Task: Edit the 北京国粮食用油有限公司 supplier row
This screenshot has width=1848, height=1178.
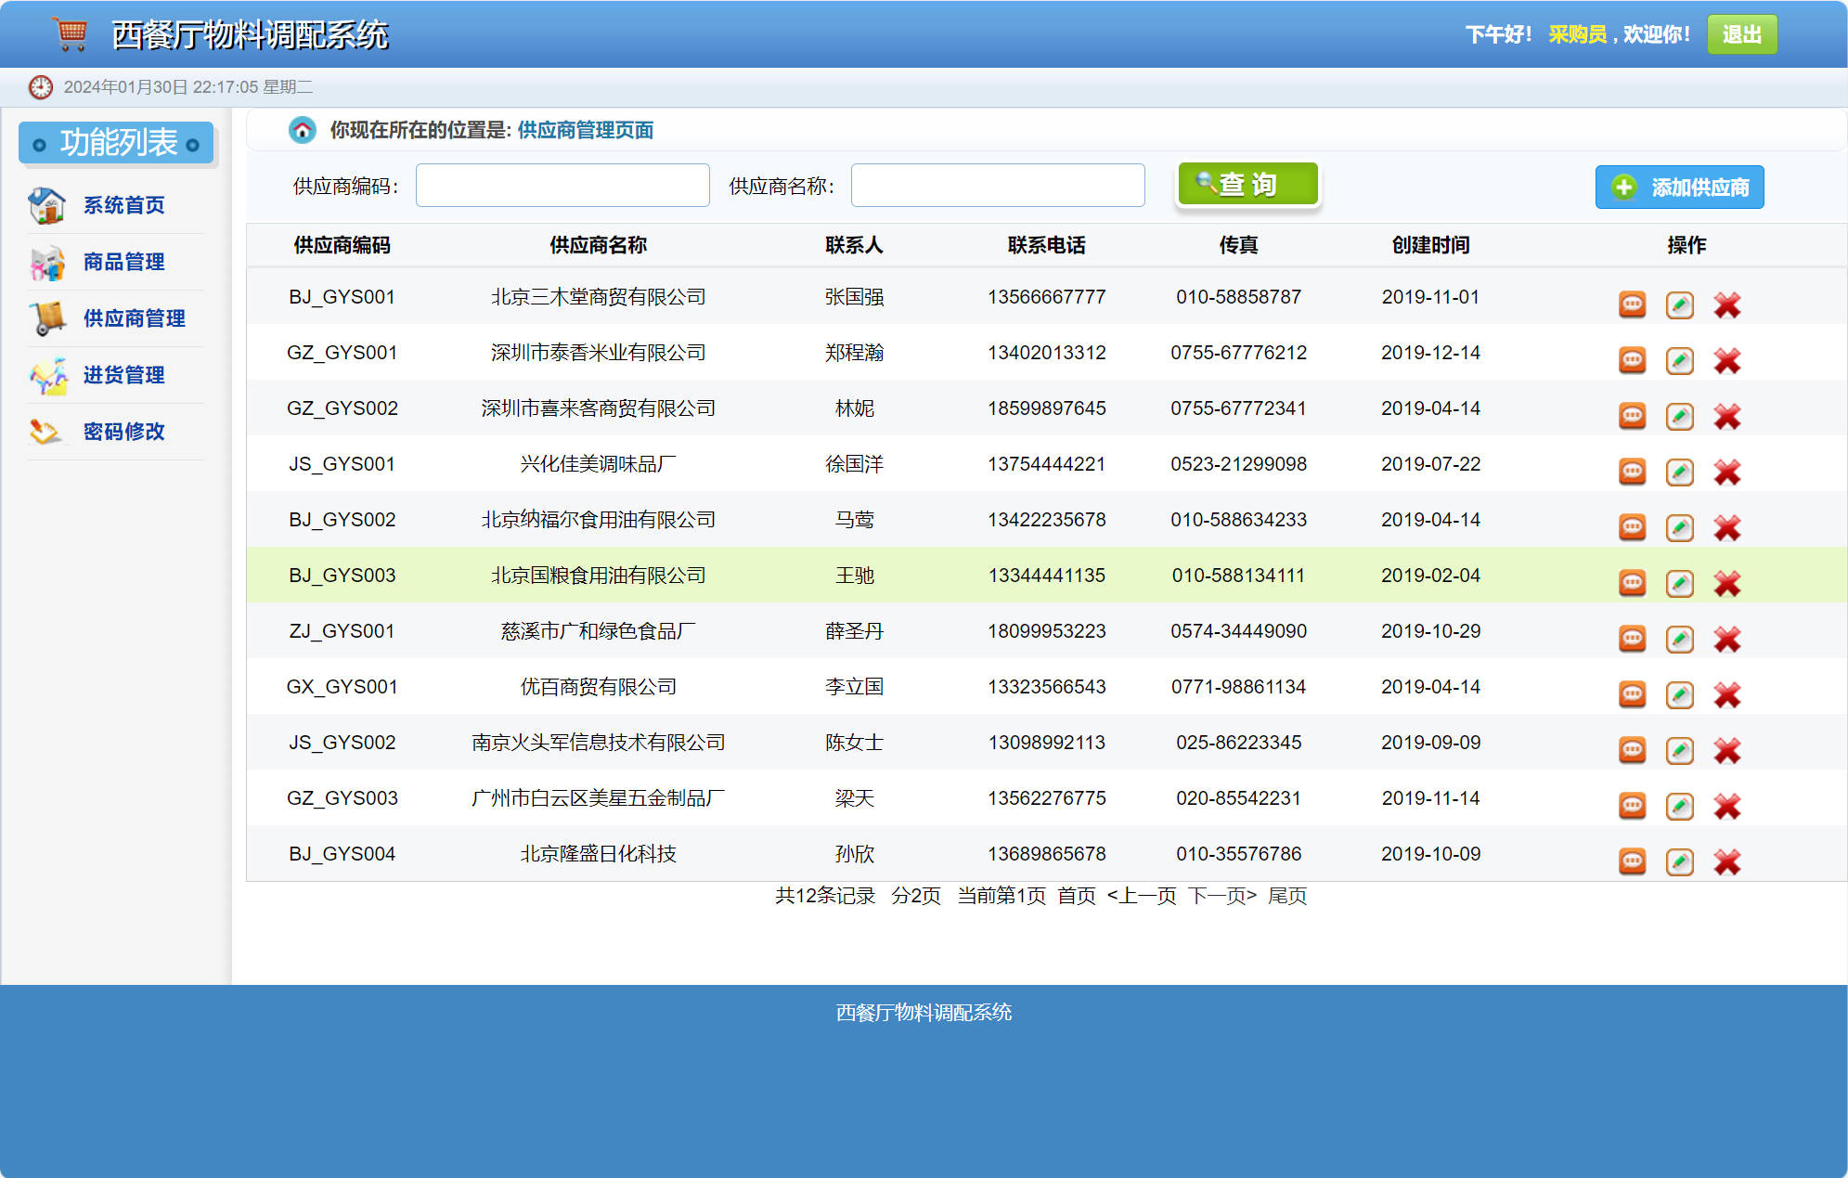Action: (1679, 583)
